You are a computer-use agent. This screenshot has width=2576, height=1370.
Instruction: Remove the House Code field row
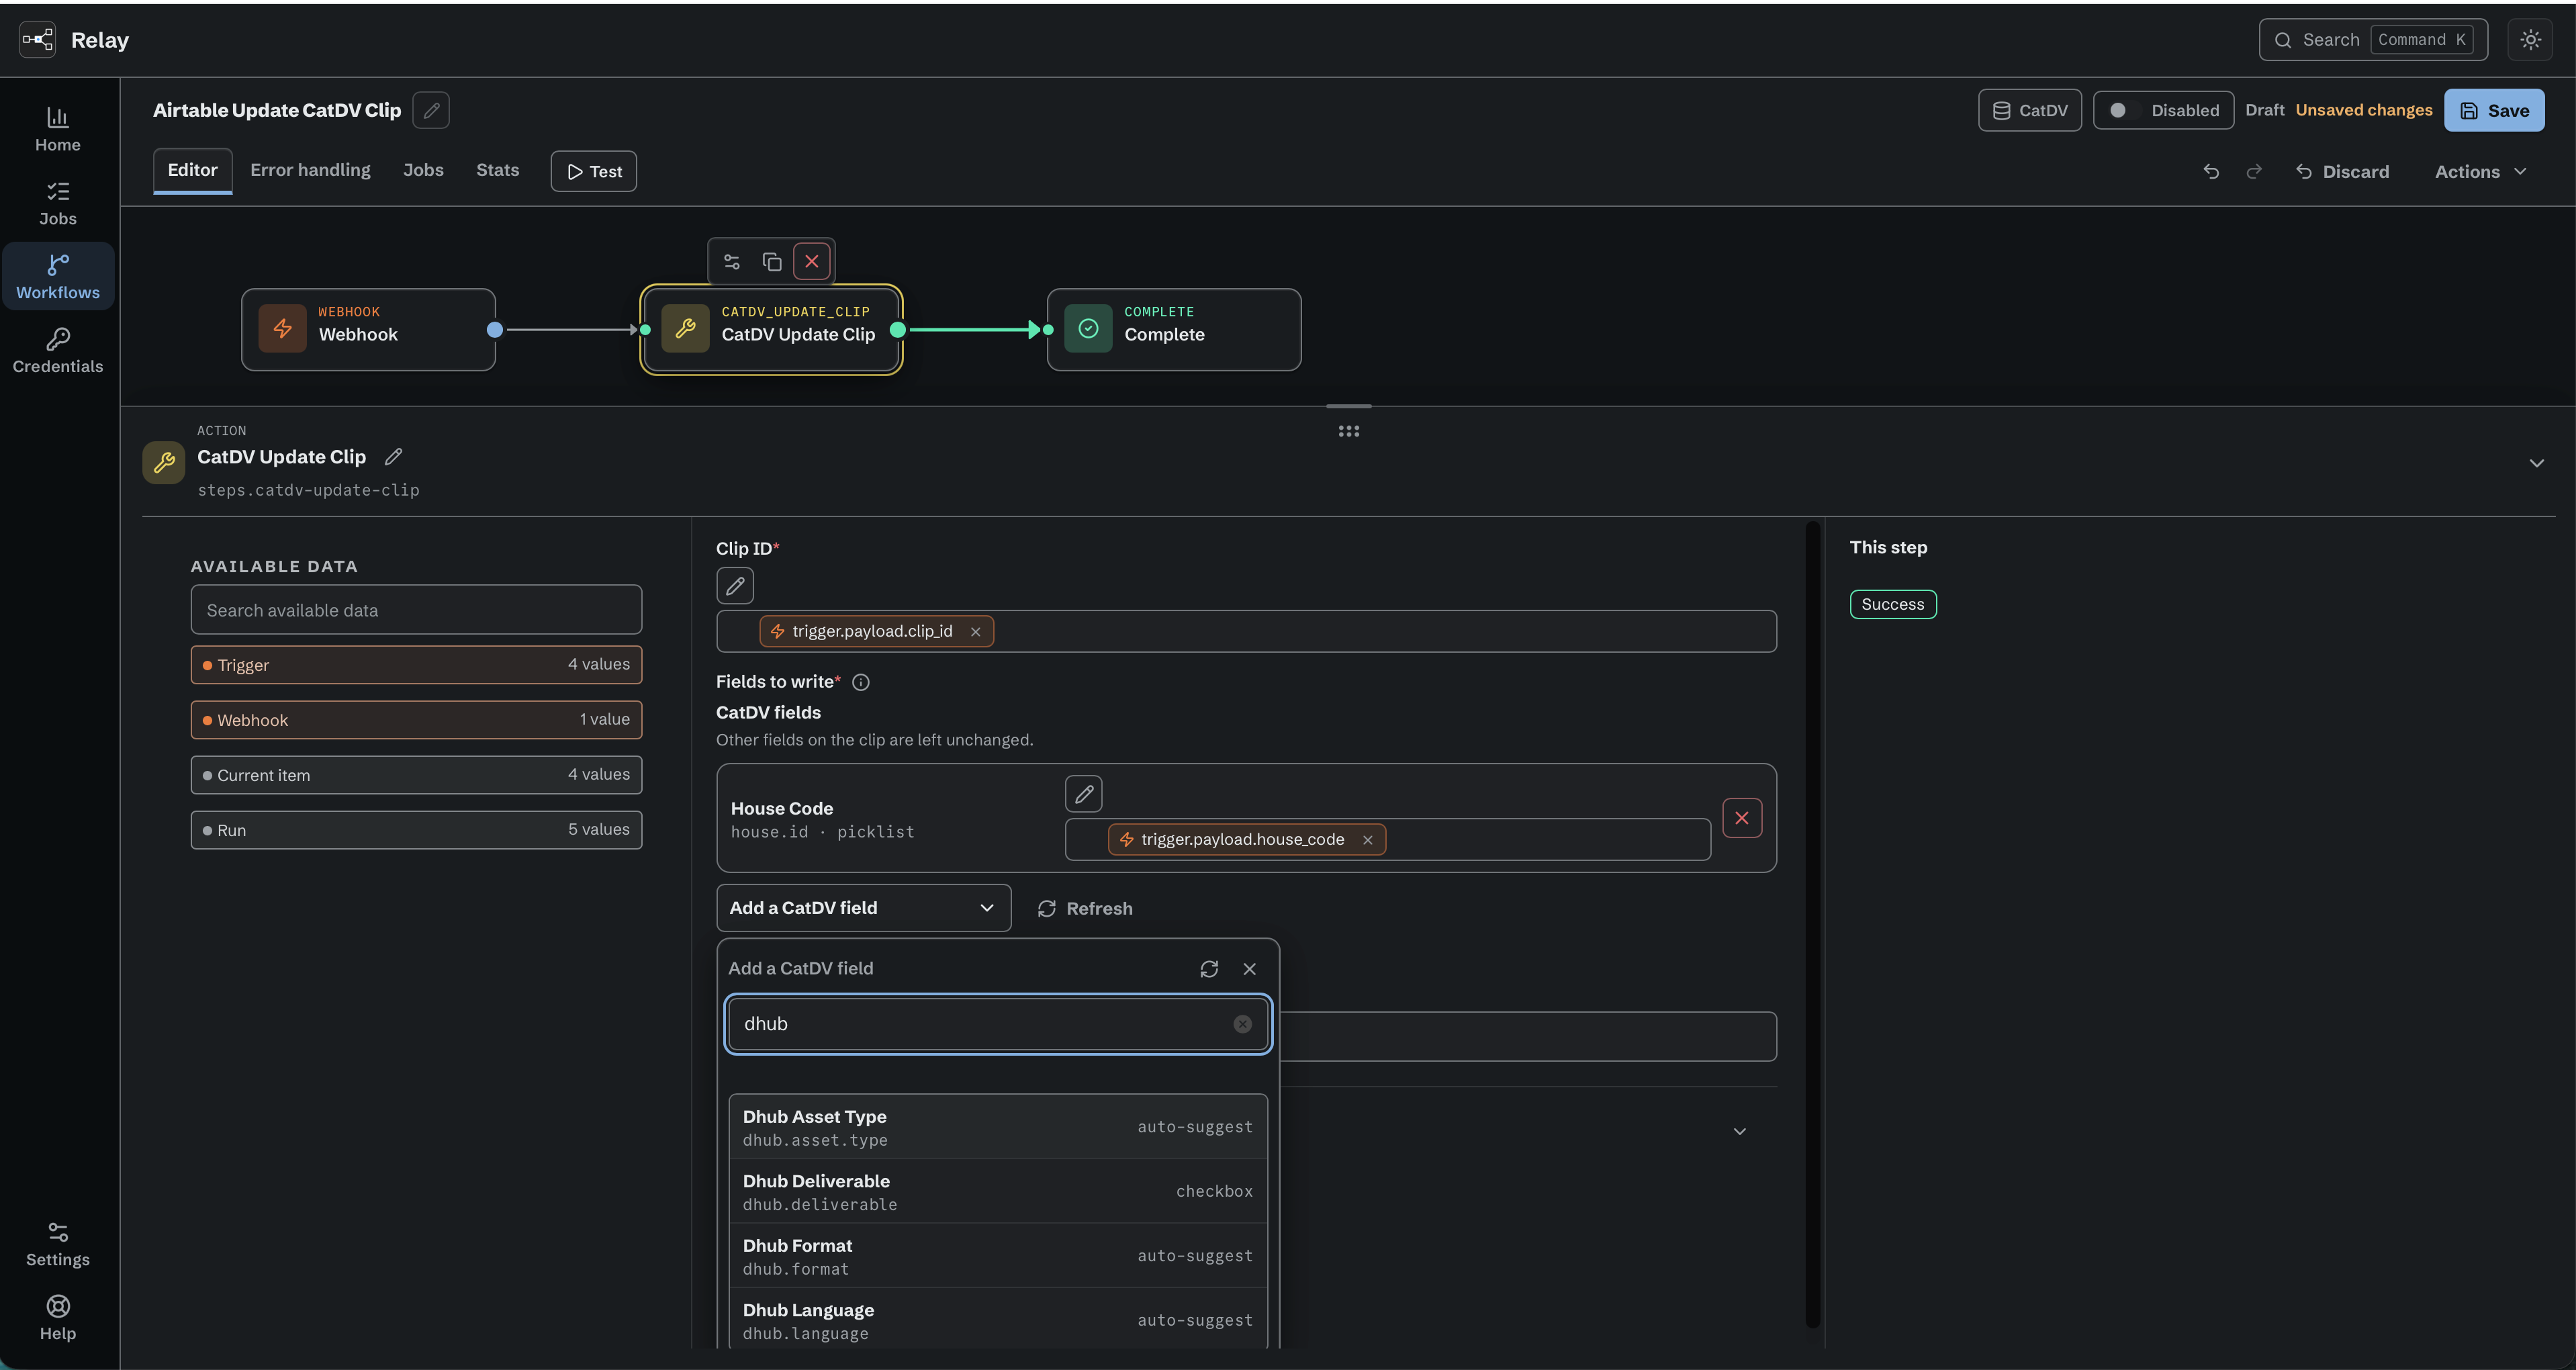pyautogui.click(x=1742, y=818)
